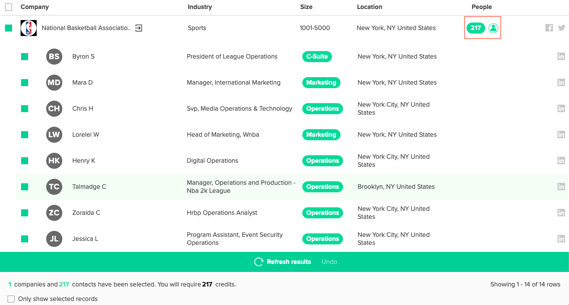Click title Hrbp Operations Analyst
569x305 pixels.
(222, 213)
